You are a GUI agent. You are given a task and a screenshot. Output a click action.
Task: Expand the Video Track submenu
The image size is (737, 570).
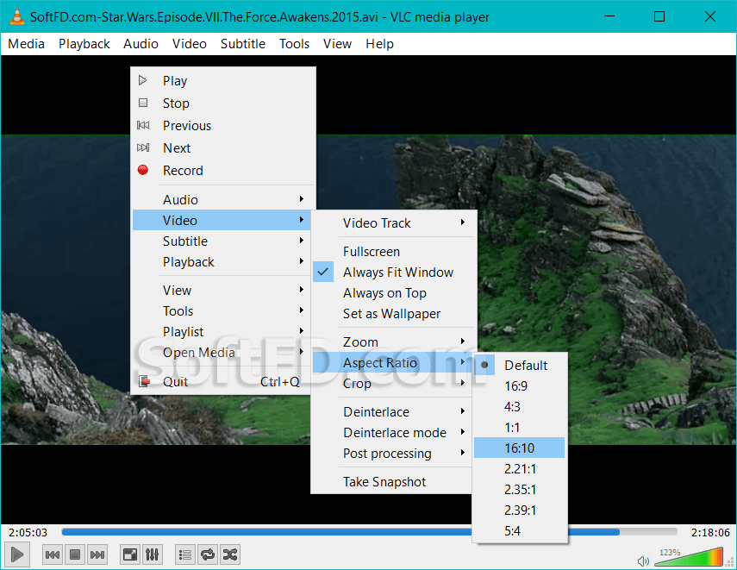[x=394, y=223]
